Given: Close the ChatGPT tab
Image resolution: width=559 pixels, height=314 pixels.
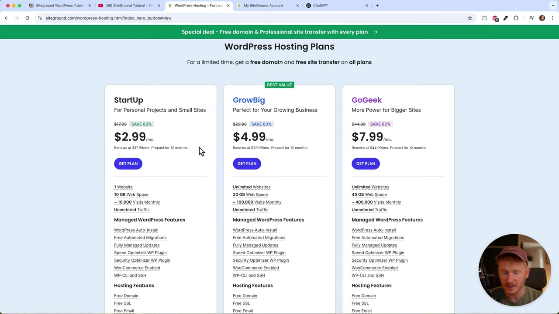Looking at the screenshot, I should coord(367,5).
